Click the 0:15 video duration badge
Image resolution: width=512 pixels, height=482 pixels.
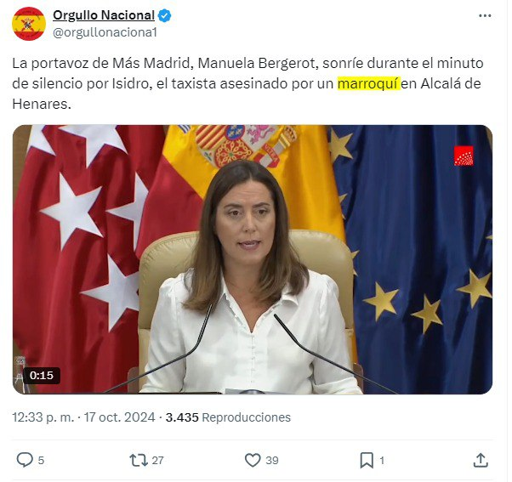coord(42,375)
